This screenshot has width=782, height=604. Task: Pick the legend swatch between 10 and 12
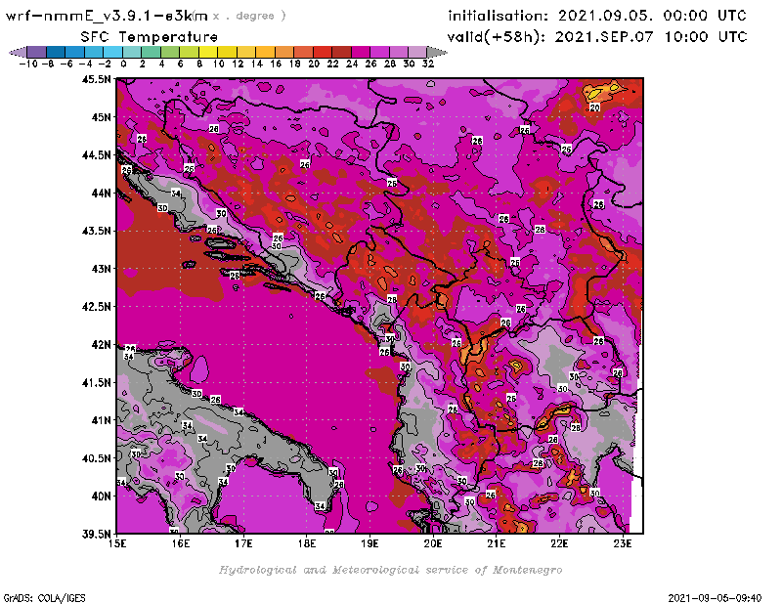(228, 52)
